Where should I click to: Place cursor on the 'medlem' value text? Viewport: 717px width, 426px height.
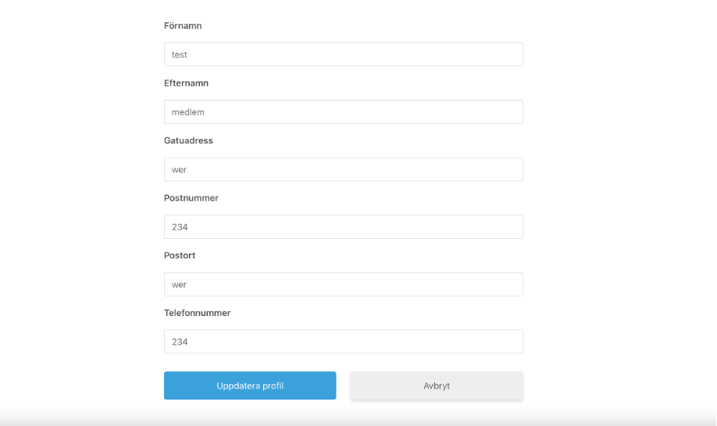point(188,112)
